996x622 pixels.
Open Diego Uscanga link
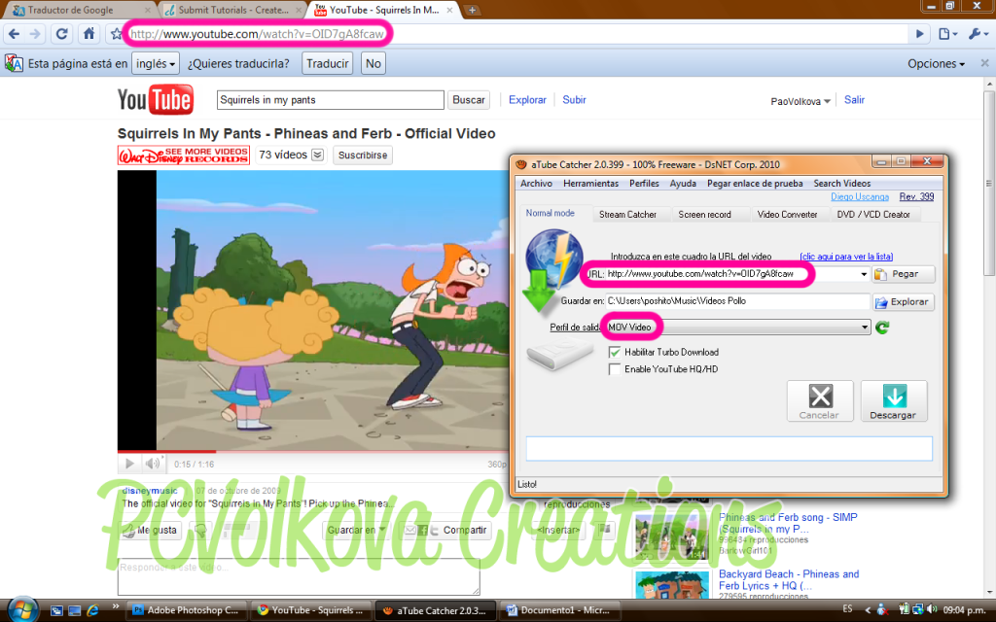click(860, 196)
